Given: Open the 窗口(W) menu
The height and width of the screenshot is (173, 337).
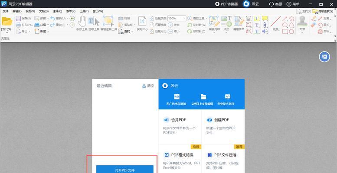Looking at the screenshot, I should tap(98, 11).
